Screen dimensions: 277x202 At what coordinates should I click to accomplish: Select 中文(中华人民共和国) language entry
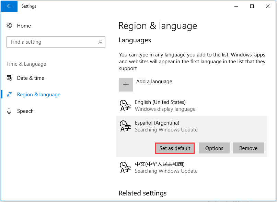[x=160, y=164]
